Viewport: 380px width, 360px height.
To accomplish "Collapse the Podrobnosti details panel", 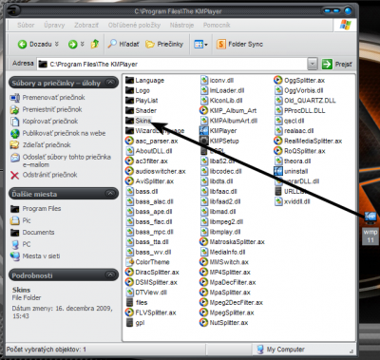I will [x=110, y=275].
